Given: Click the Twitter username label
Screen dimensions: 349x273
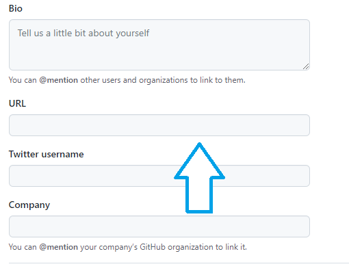Looking at the screenshot, I should pos(47,155).
